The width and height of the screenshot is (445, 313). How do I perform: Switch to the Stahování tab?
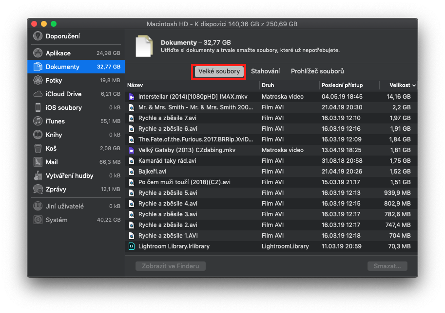coord(265,71)
